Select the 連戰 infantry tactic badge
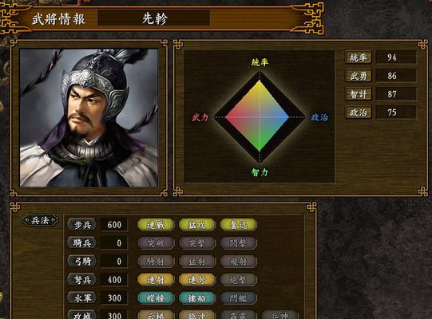 coord(156,225)
